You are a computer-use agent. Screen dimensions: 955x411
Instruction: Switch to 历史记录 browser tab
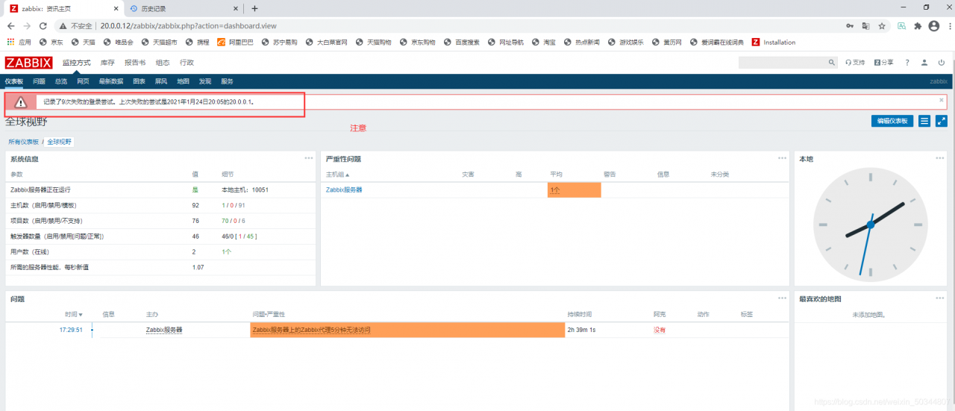[x=183, y=8]
